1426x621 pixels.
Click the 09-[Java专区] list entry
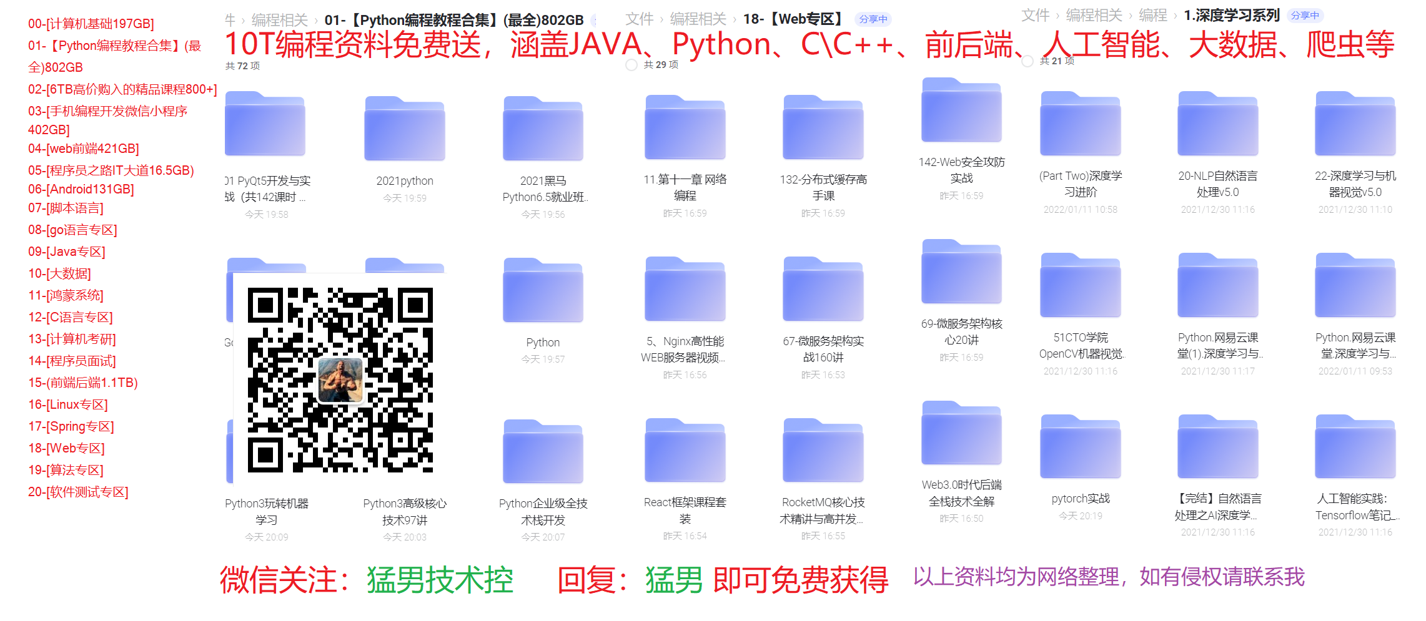click(x=67, y=252)
